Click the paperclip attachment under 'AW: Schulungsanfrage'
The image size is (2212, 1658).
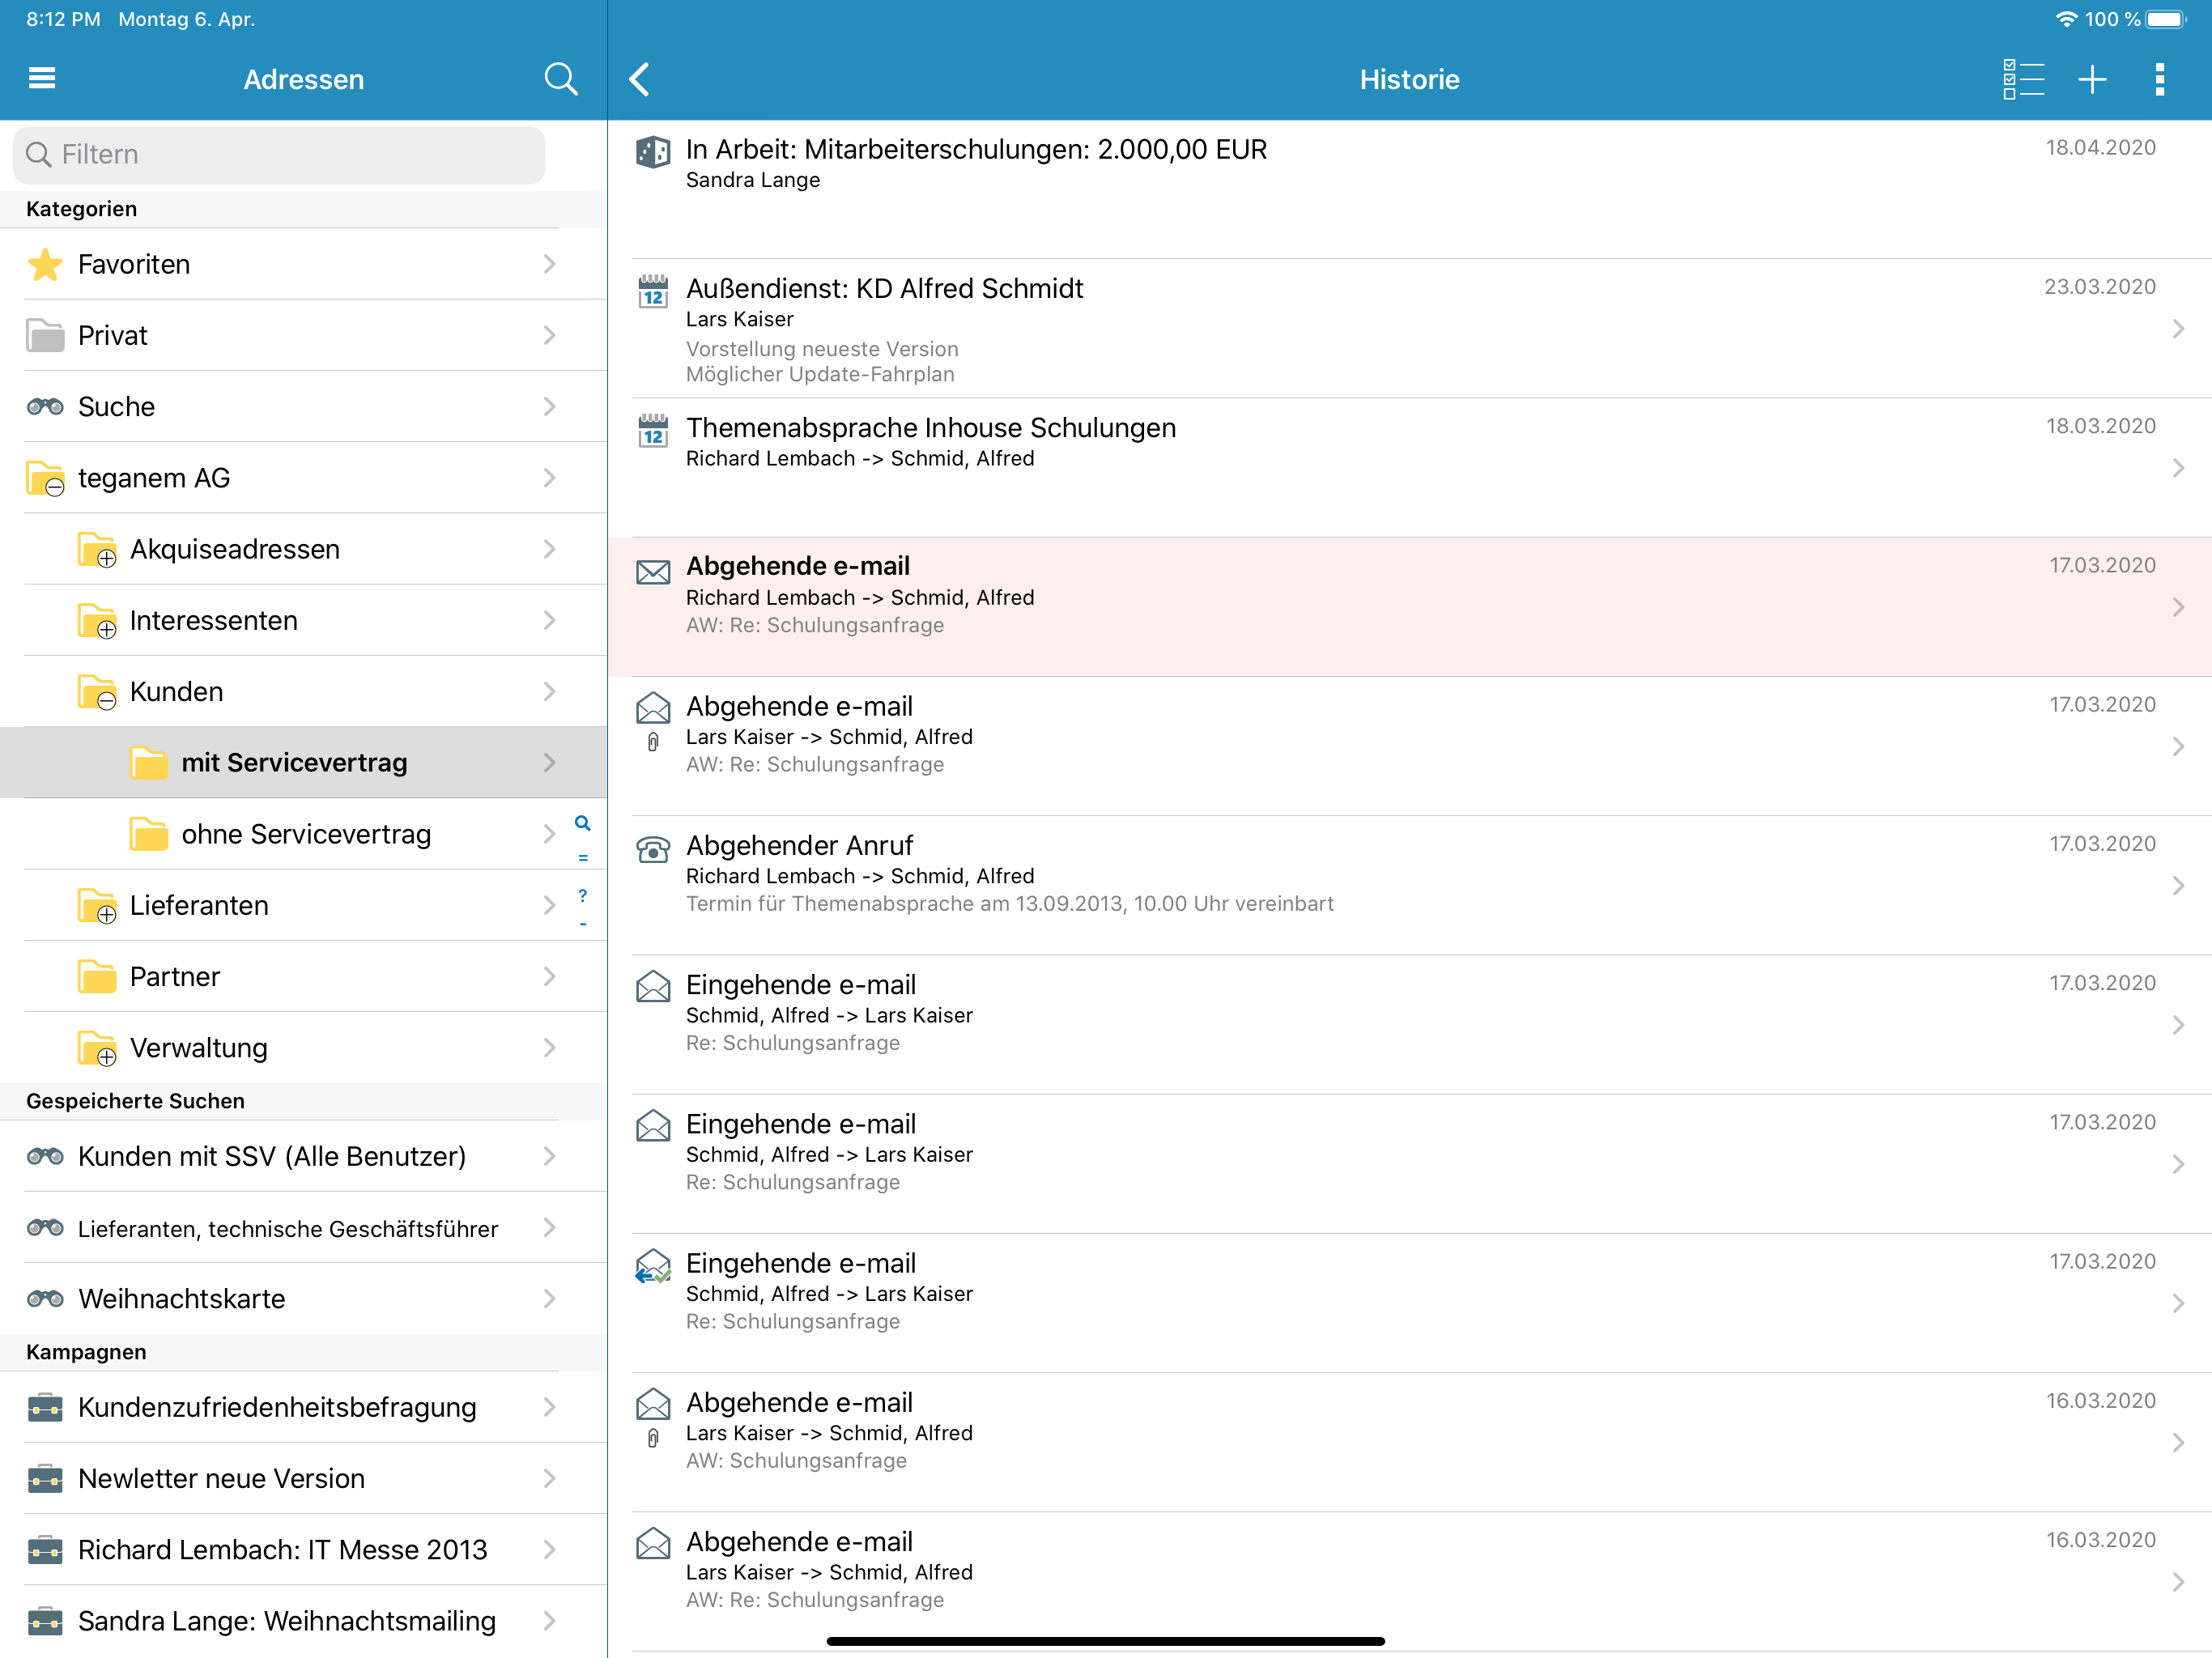[x=653, y=1439]
